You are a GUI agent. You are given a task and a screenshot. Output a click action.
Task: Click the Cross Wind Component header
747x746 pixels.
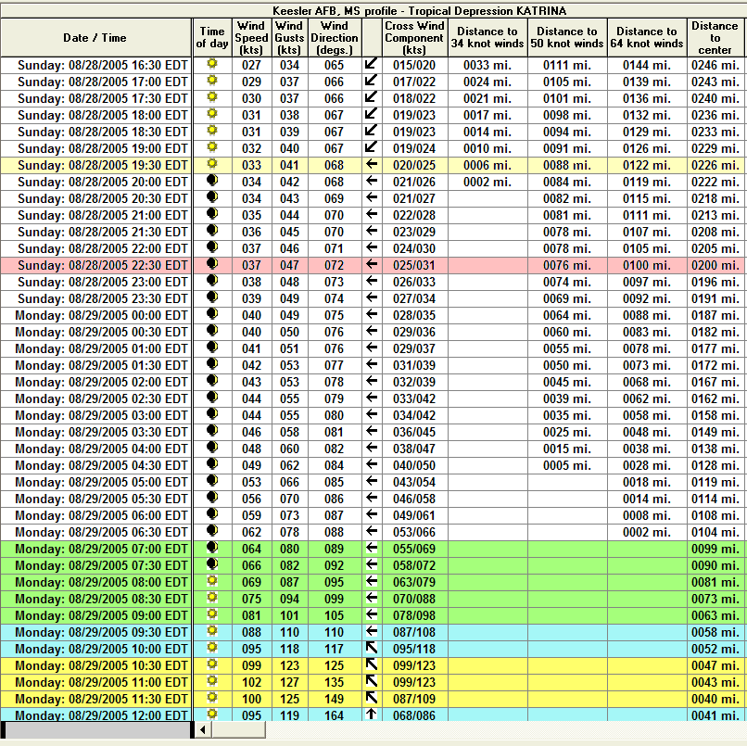414,38
